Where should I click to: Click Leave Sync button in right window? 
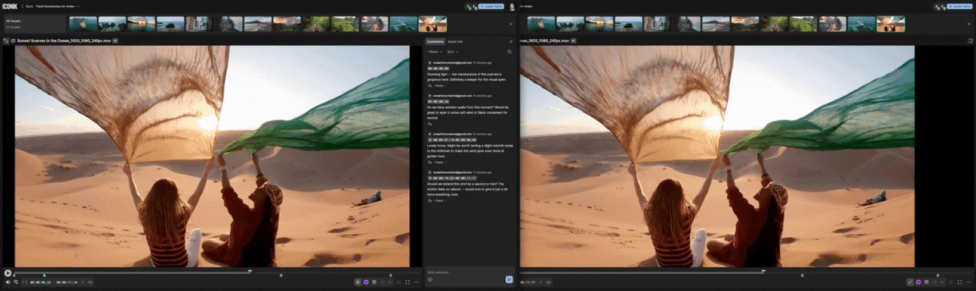(x=960, y=7)
